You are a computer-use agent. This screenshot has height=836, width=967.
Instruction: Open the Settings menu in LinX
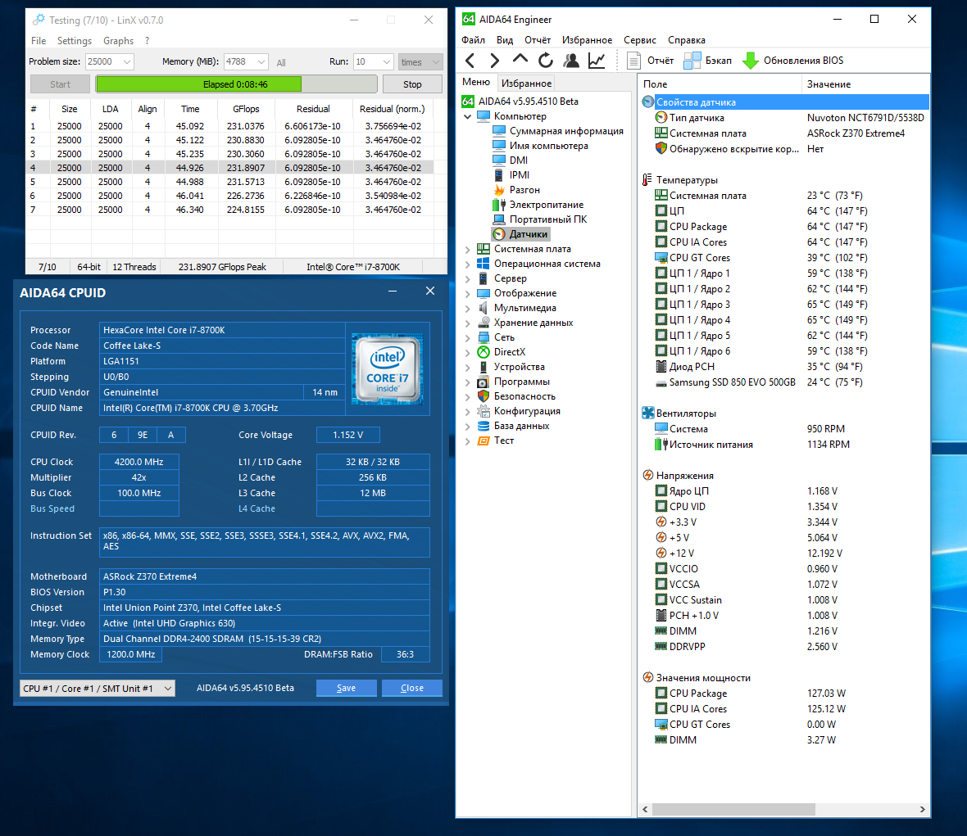click(74, 41)
